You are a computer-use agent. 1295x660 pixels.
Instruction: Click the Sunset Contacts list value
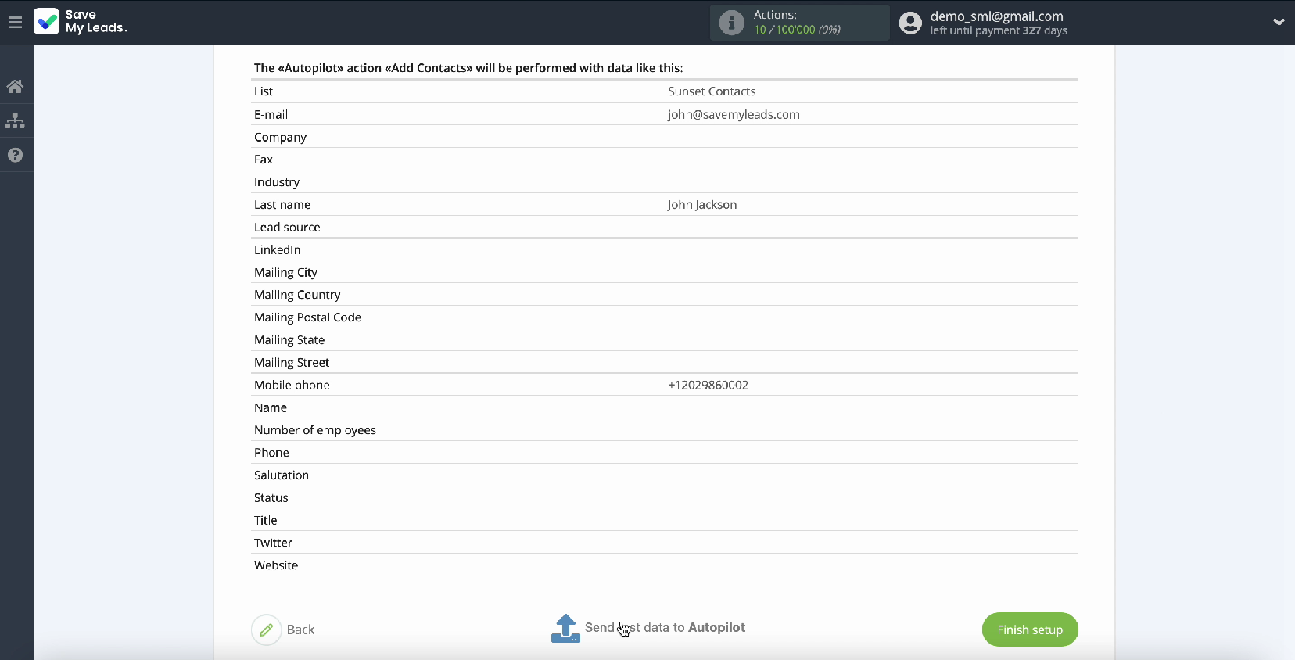pos(712,91)
